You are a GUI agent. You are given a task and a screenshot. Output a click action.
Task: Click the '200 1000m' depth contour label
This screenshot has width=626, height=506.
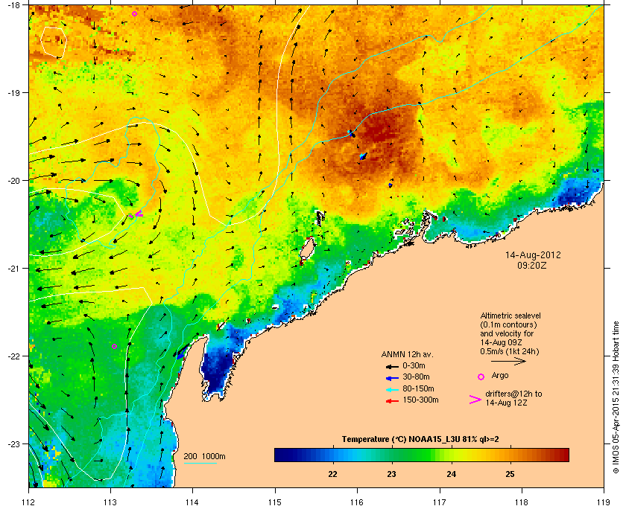click(x=204, y=457)
